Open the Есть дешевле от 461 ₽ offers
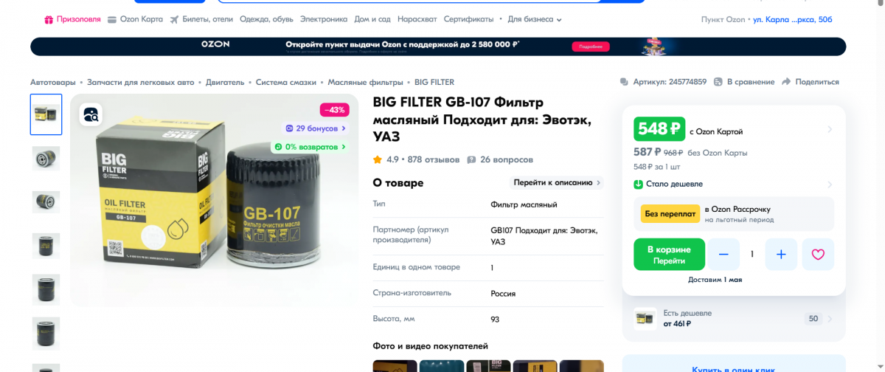The height and width of the screenshot is (372, 885). (734, 318)
